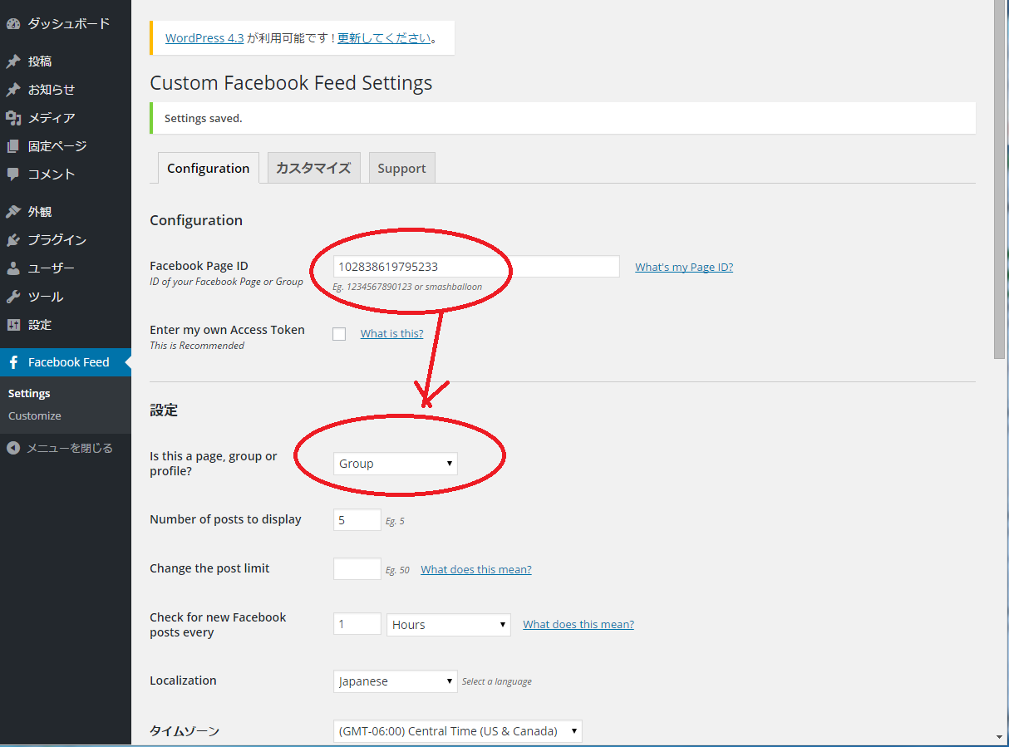Focus the Change the post limit field
This screenshot has height=747, width=1009.
pyautogui.click(x=357, y=569)
